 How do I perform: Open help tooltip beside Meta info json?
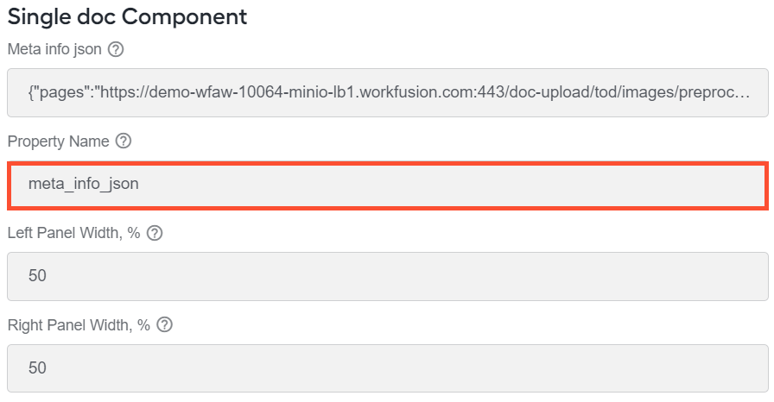click(x=116, y=49)
